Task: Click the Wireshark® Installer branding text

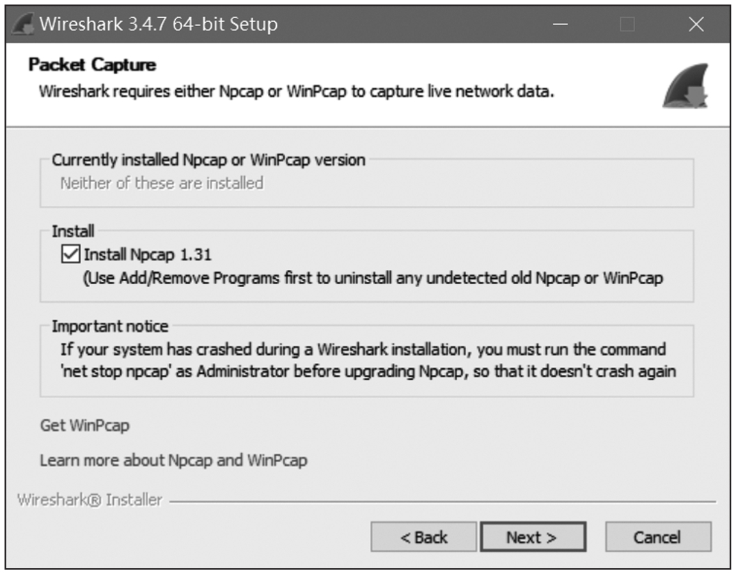Action: pos(90,500)
